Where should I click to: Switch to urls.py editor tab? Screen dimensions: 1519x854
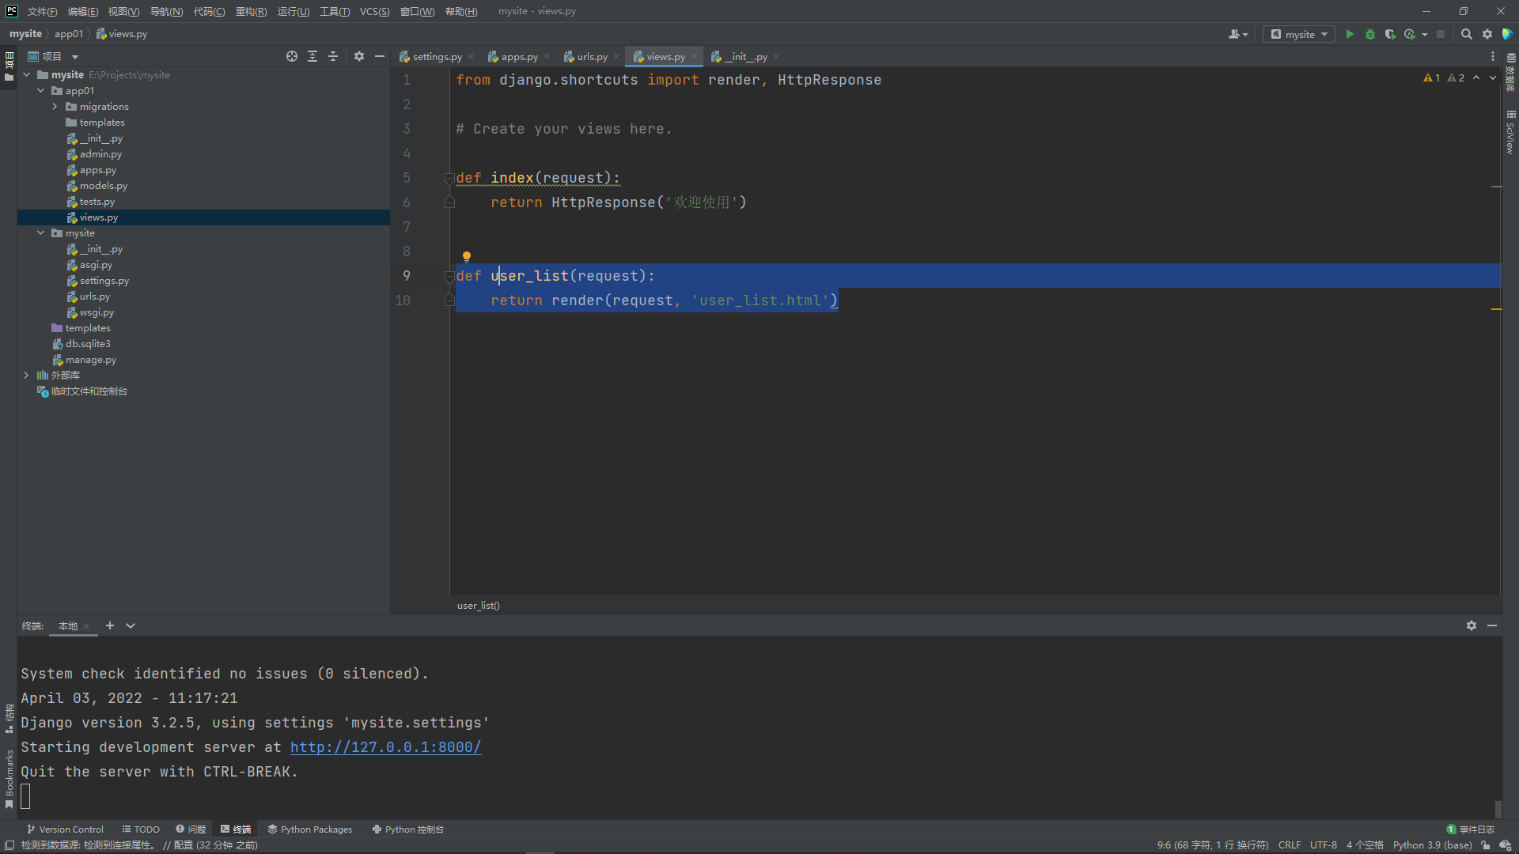592,57
